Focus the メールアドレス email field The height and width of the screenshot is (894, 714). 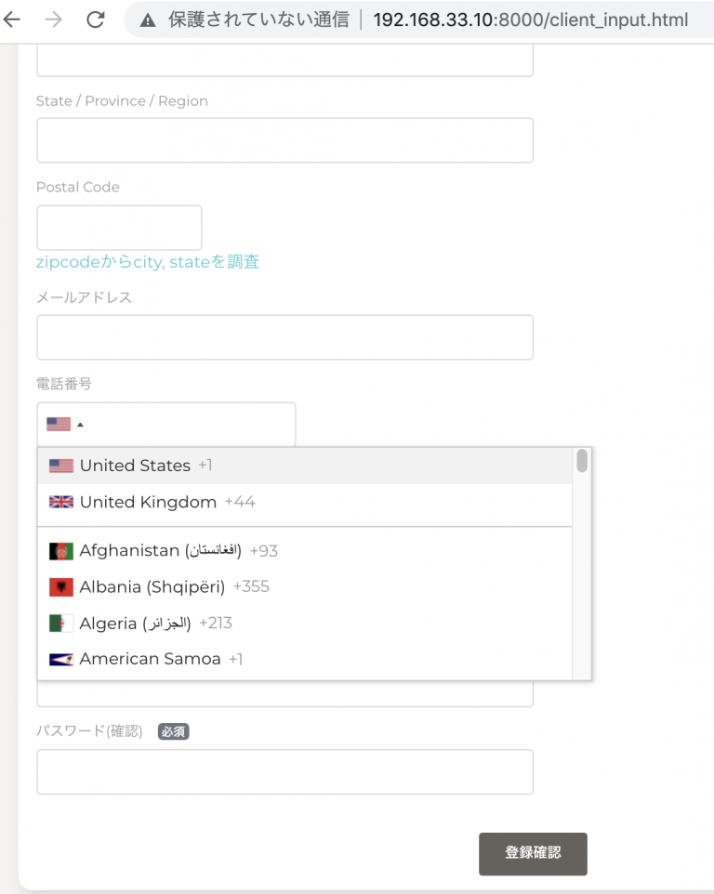284,337
